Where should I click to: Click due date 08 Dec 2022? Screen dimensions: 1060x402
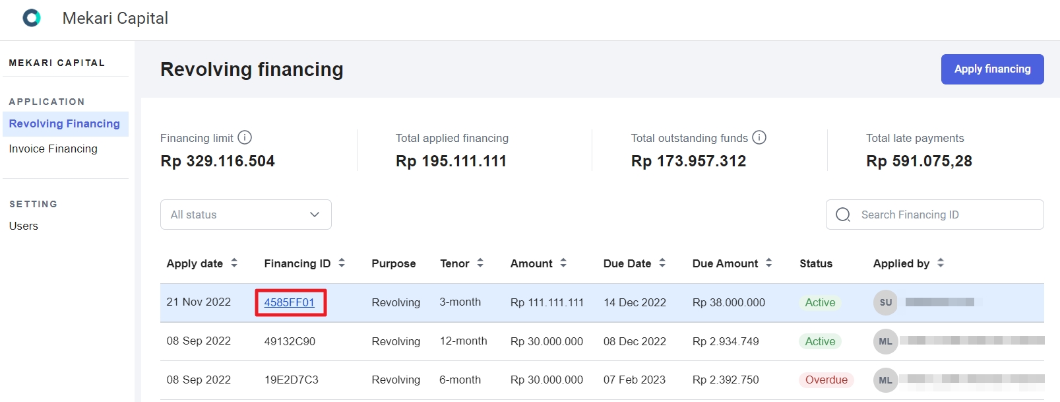pyautogui.click(x=635, y=341)
